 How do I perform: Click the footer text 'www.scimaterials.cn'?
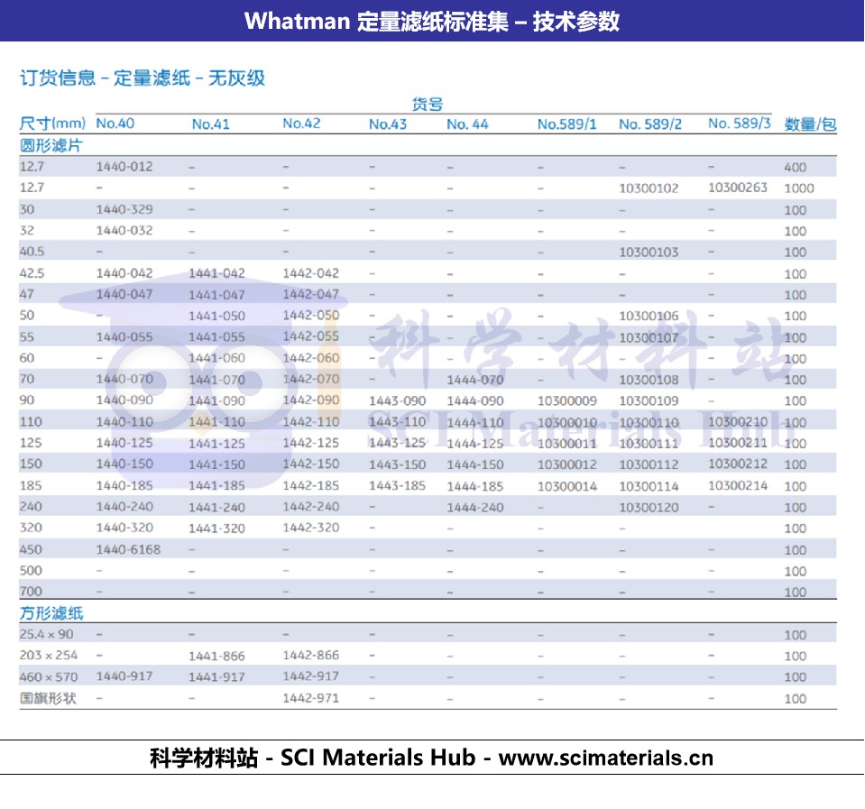coord(606,758)
